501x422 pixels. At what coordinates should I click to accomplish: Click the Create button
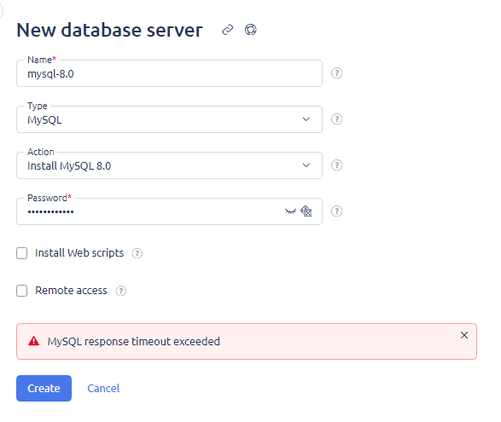(44, 388)
